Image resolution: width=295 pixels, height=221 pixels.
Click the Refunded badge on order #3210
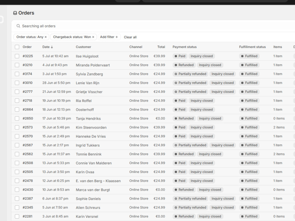[x=184, y=65]
